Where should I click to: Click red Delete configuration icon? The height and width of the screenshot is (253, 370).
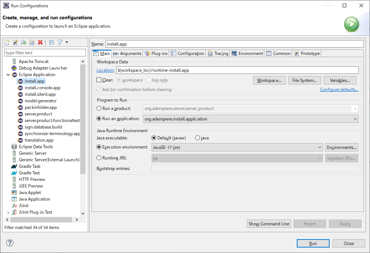(40, 42)
